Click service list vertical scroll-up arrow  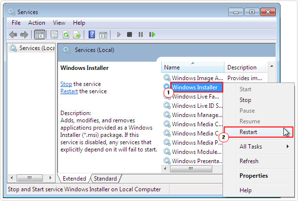point(272,66)
